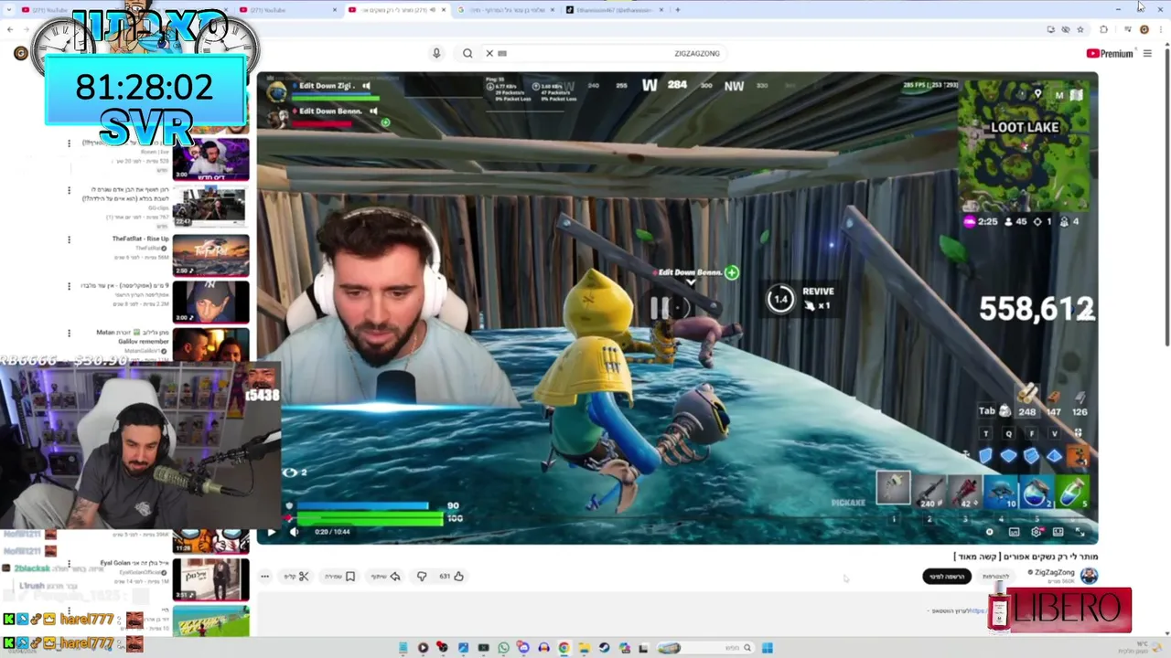Open the Windows Start button in taskbar
1171x658 pixels.
point(767,648)
